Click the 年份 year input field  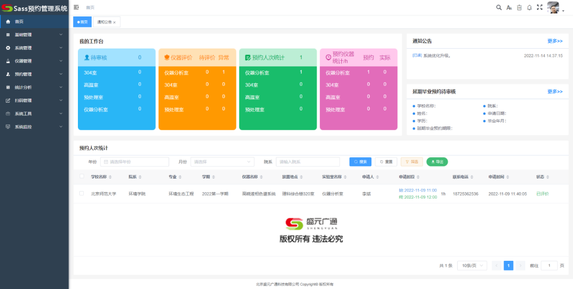pyautogui.click(x=134, y=162)
